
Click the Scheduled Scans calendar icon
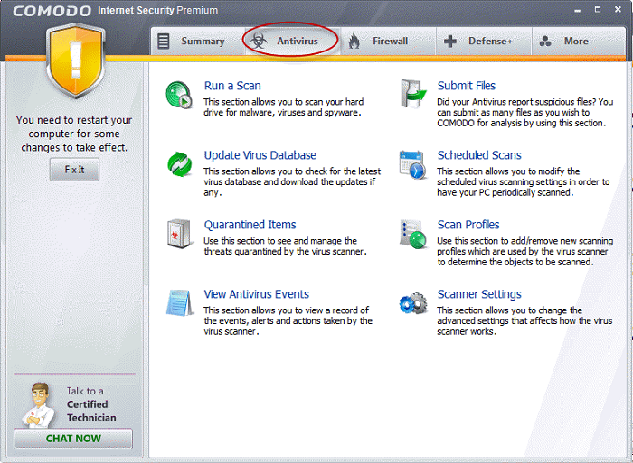pos(413,164)
